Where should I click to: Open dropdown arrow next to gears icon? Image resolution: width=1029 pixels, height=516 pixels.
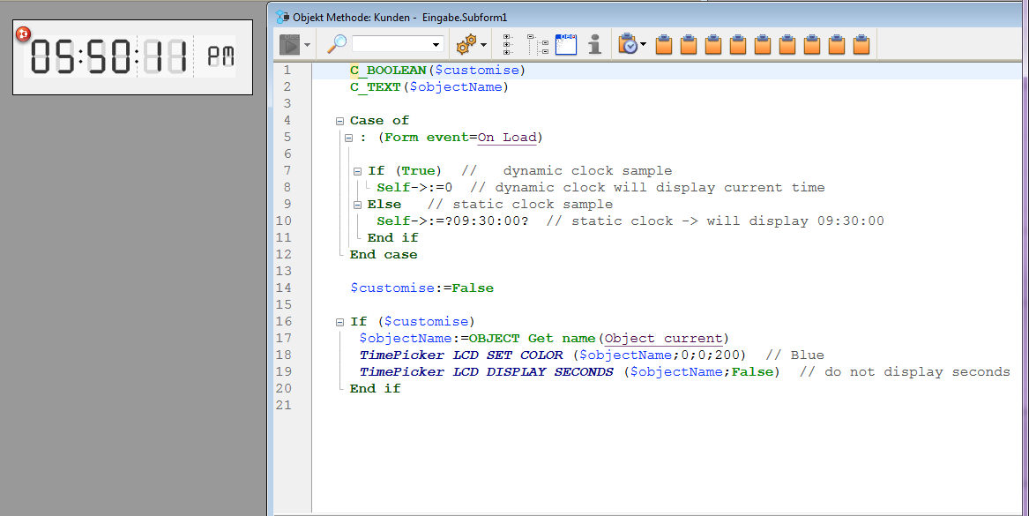click(484, 45)
